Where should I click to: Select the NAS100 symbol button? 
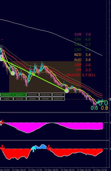(20, 99)
